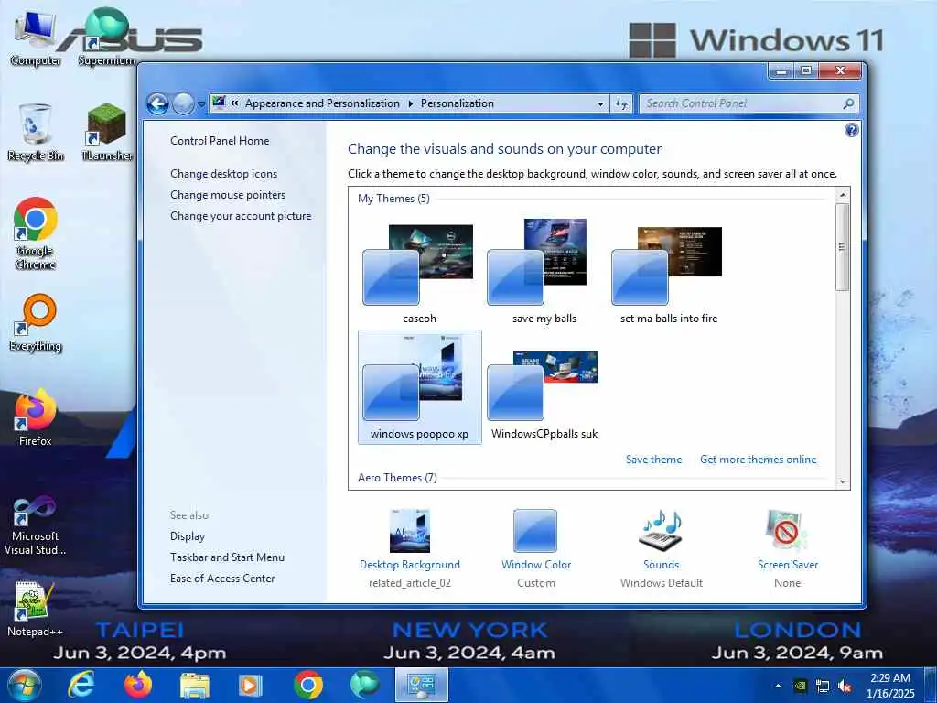
Task: Click the network tray icon
Action: coord(823,686)
